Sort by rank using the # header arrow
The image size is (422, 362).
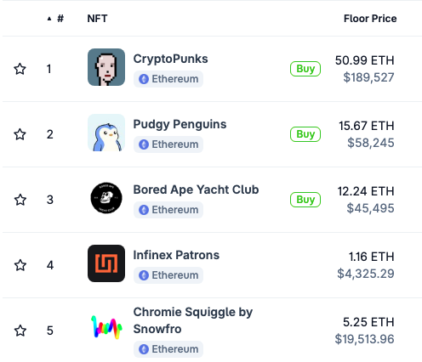coord(55,19)
